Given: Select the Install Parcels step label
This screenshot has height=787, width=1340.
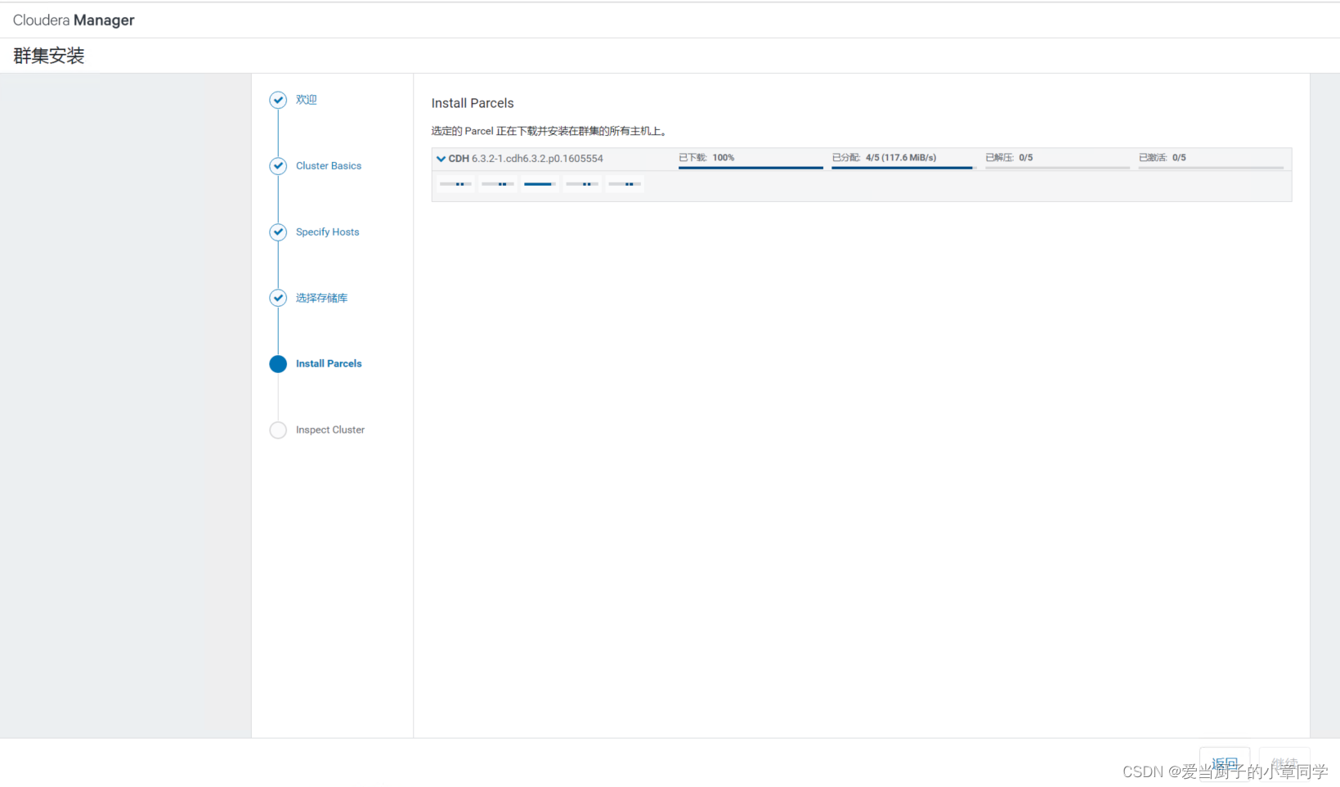Looking at the screenshot, I should pos(329,364).
